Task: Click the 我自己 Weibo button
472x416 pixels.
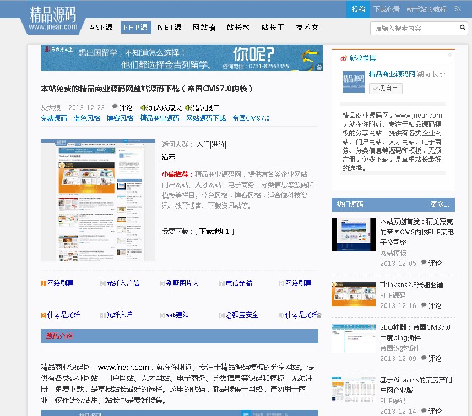Action: 386,89
